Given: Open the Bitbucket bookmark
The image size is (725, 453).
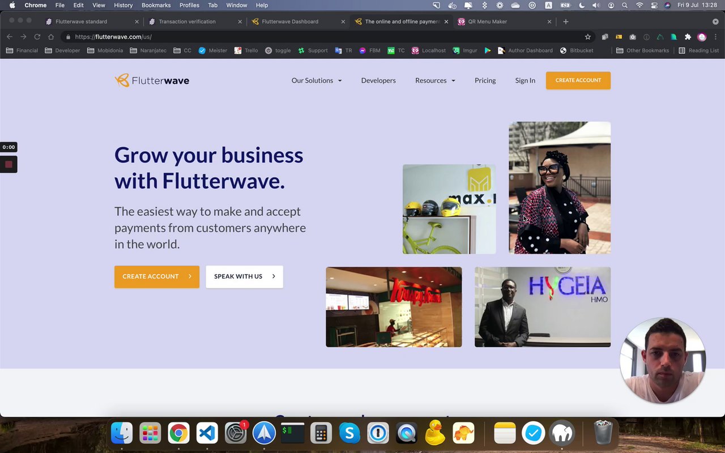Looking at the screenshot, I should 577,50.
